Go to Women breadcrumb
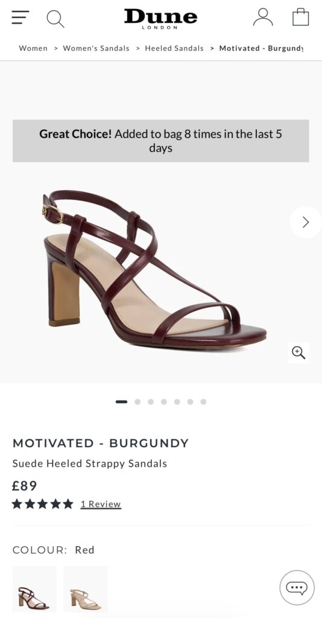The image size is (322, 618). (33, 48)
